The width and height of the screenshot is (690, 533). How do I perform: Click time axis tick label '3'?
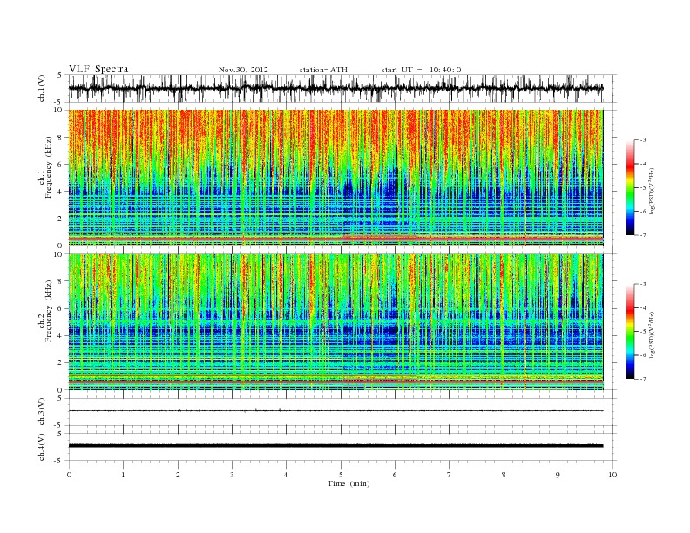[232, 475]
